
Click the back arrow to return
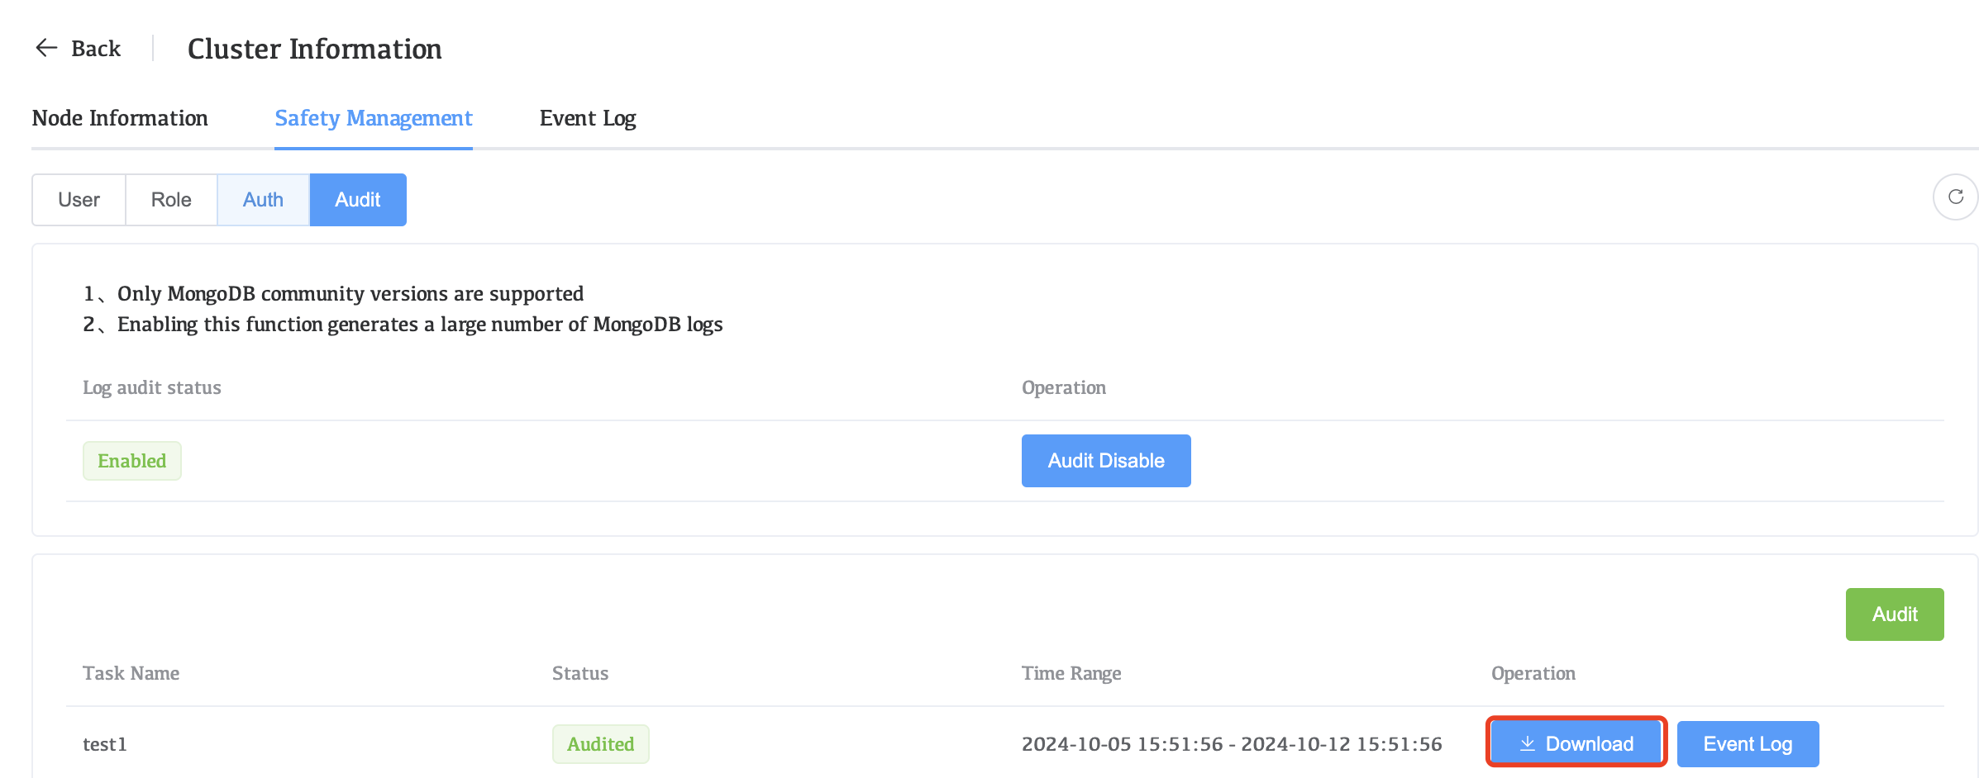45,48
